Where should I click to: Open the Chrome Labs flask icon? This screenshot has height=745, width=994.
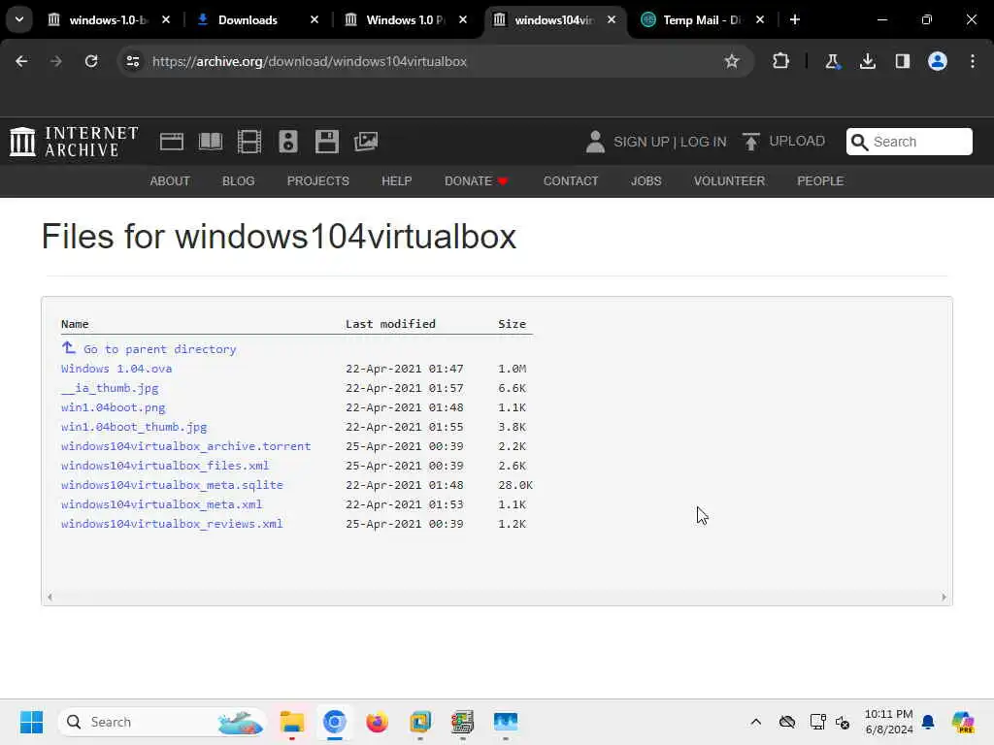click(832, 61)
